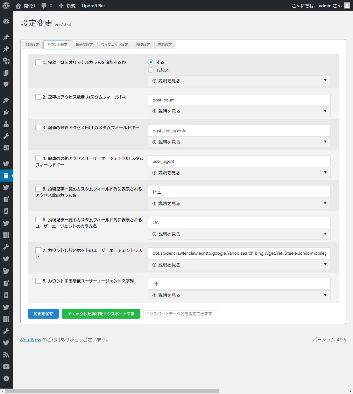Select the しない radio option
Image resolution: width=353 pixels, height=394 pixels.
pos(151,70)
